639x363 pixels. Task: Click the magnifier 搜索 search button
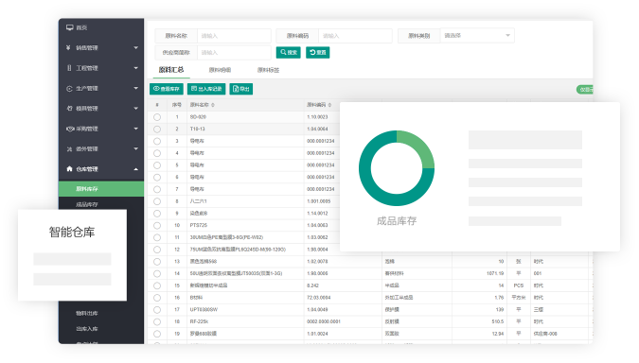tap(288, 53)
